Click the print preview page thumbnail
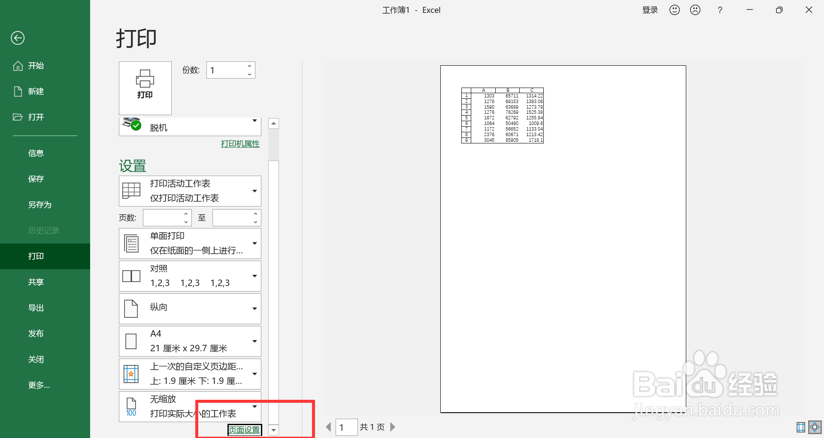Screen dimensions: 824x438 pos(563,239)
